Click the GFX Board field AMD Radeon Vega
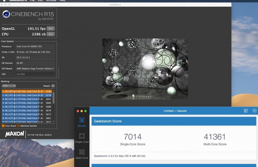Image resolution: width=258 pixels, height=167 pixels. pyautogui.click(x=35, y=68)
